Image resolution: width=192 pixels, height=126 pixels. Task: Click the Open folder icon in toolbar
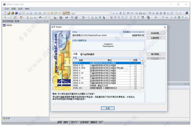(9, 13)
